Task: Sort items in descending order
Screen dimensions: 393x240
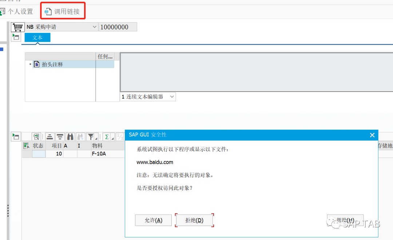Action: tap(60, 137)
